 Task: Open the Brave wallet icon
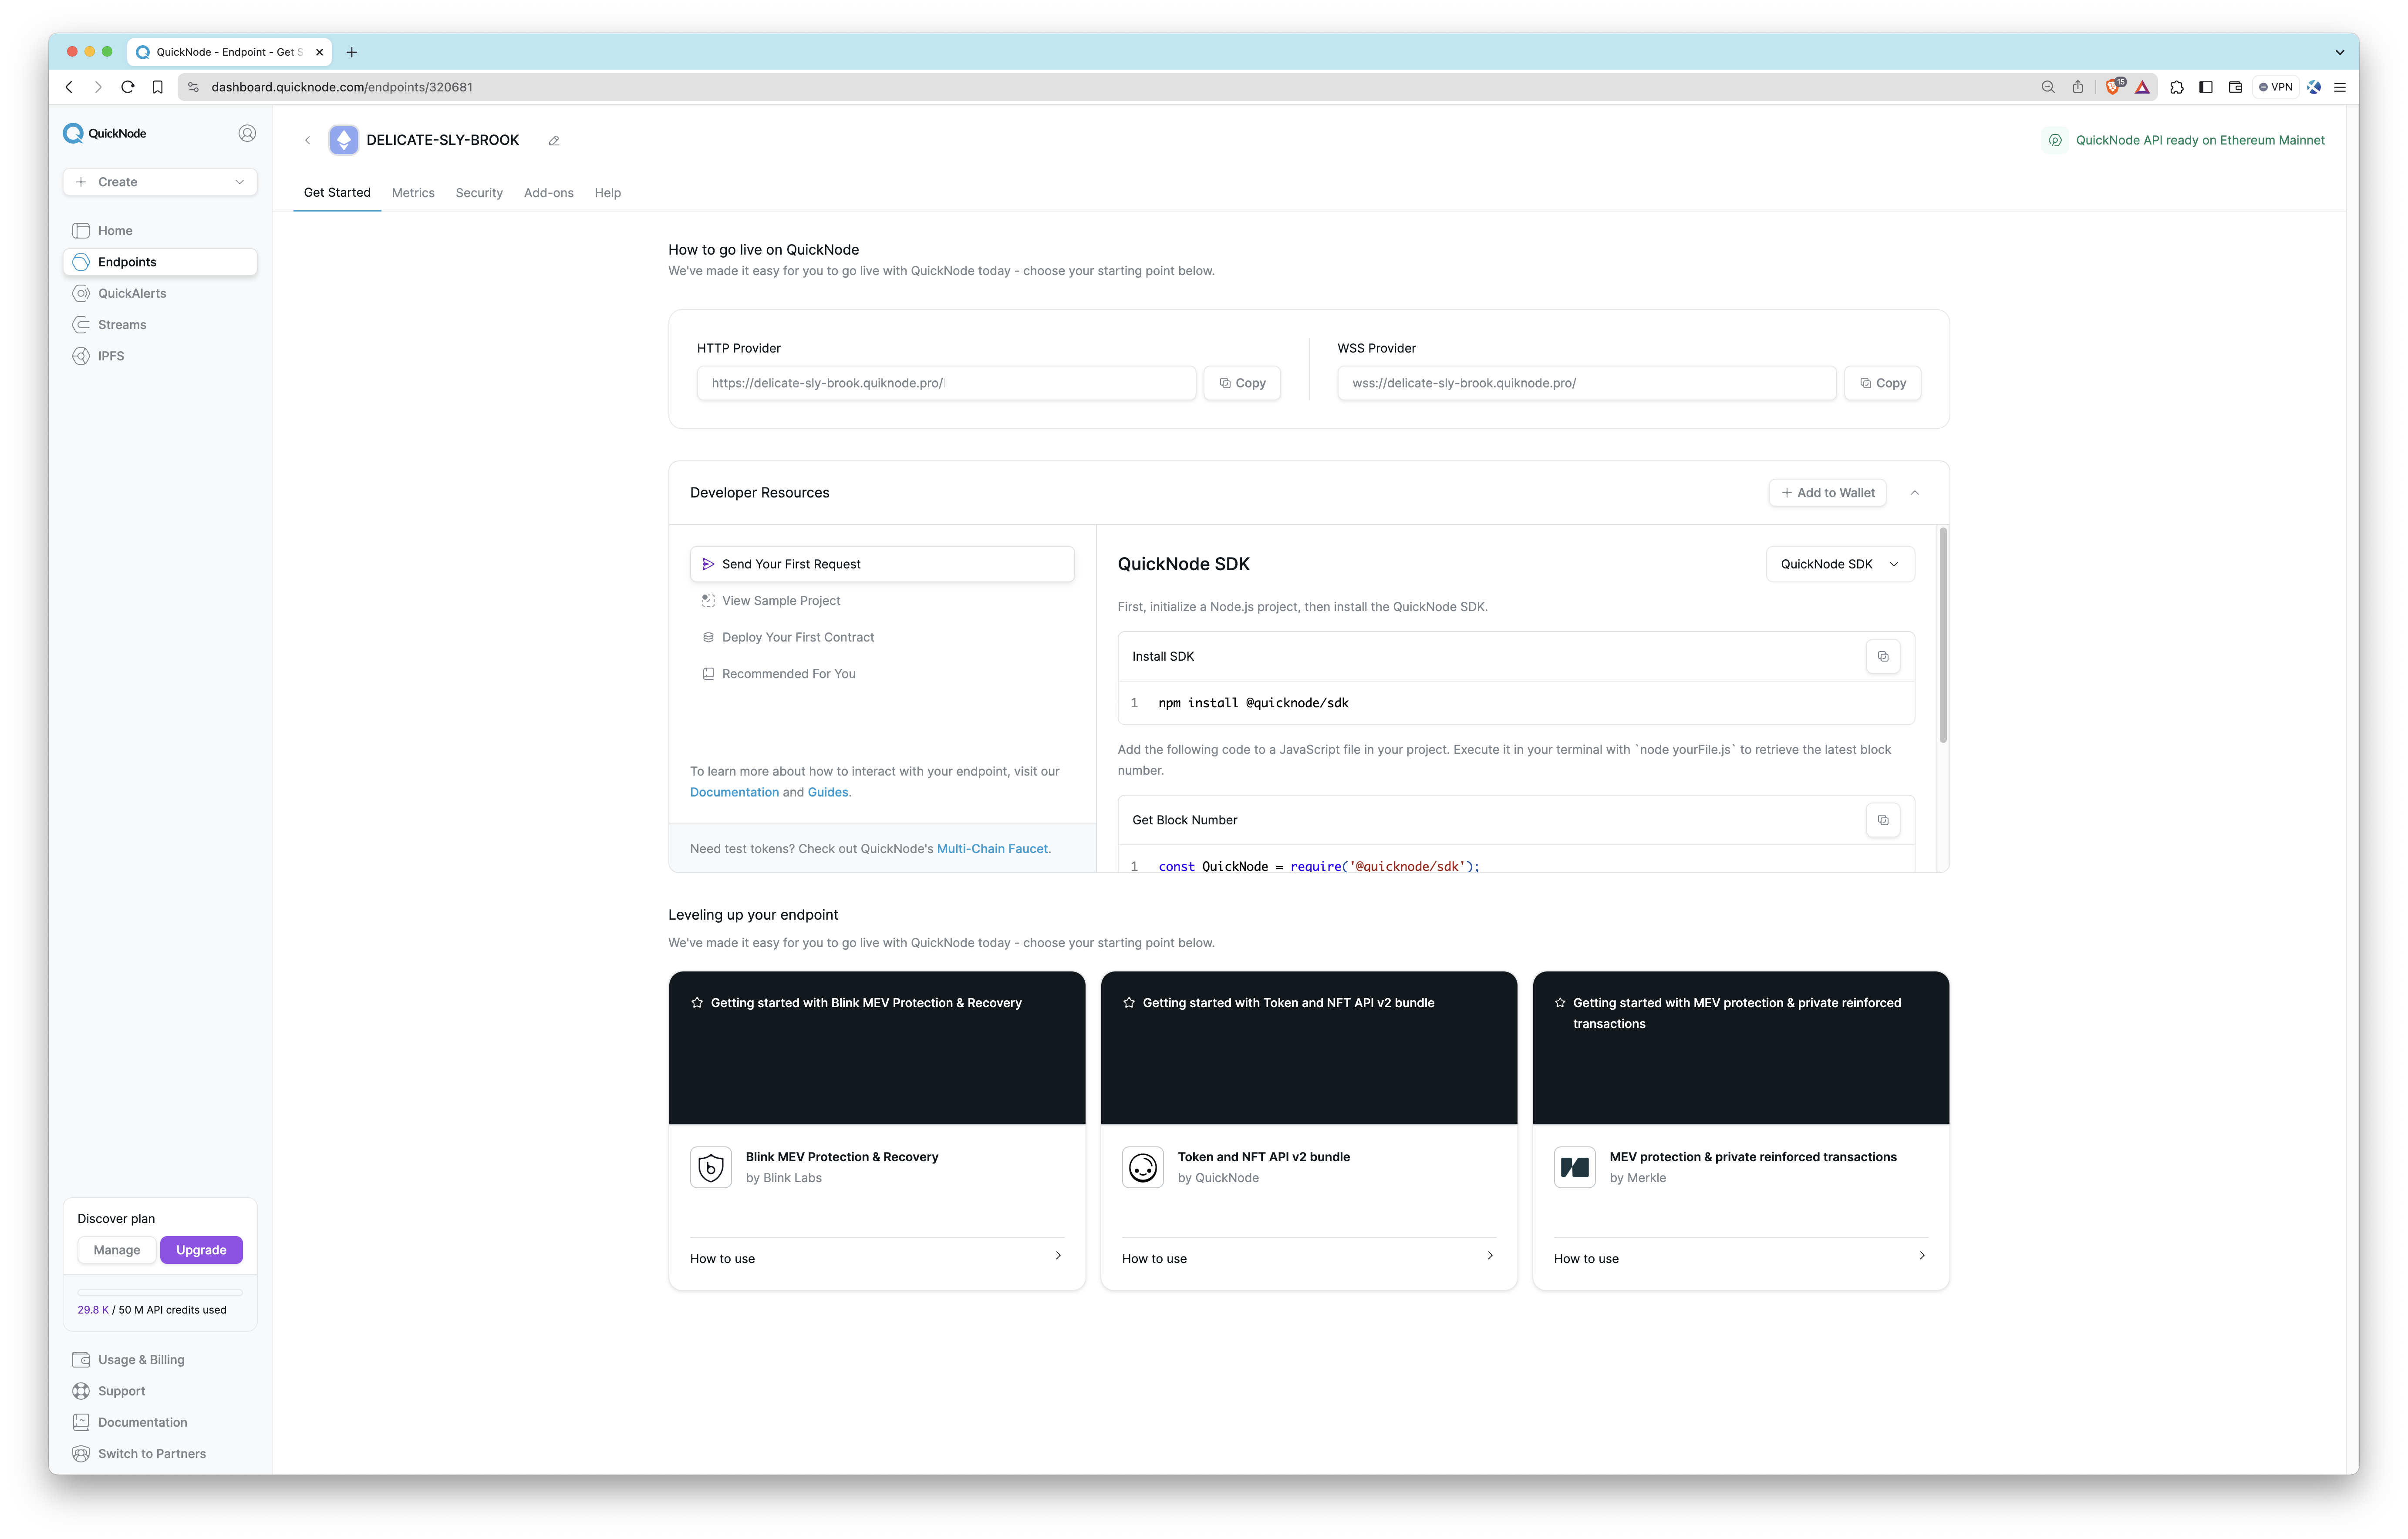coord(2235,87)
